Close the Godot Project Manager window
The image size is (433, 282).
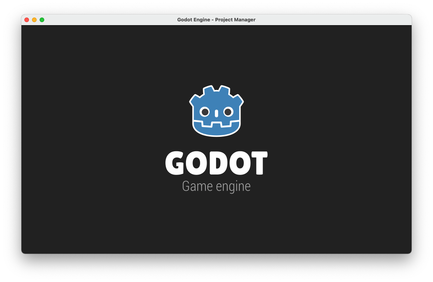tap(27, 20)
